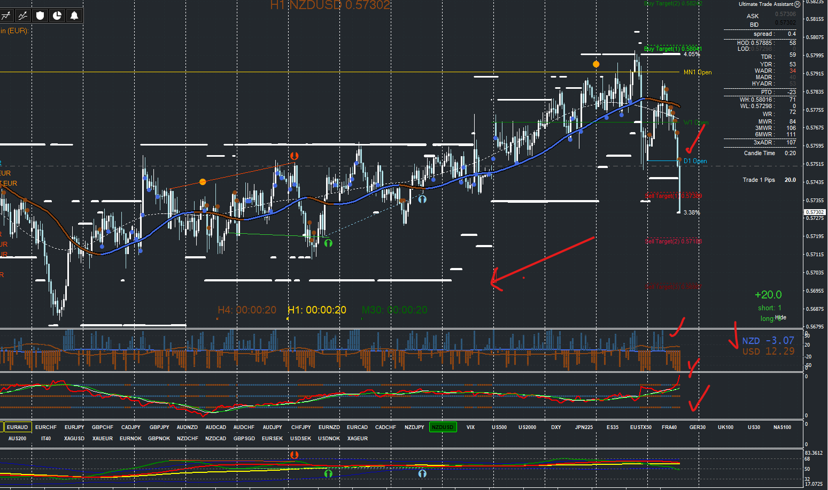Click the blue up-arrow in bottom indicator panel
This screenshot has height=490, width=828.
[422, 473]
